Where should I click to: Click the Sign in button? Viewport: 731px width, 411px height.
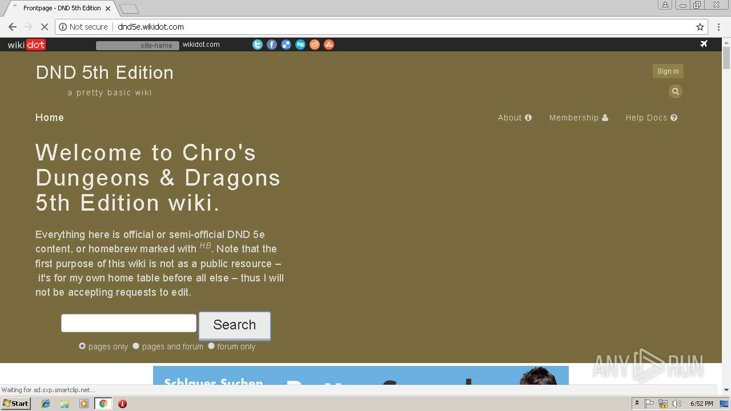[x=668, y=71]
